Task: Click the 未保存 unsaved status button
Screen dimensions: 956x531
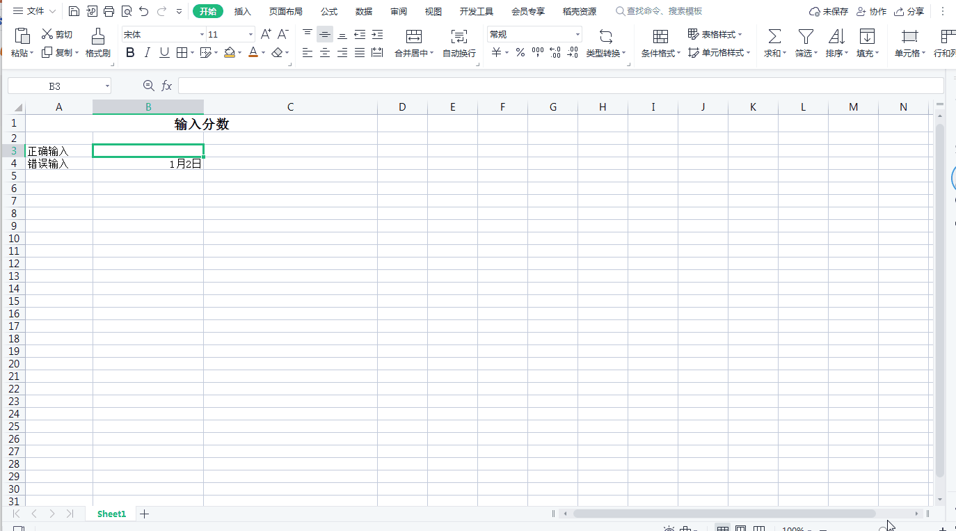Action: pyautogui.click(x=829, y=11)
